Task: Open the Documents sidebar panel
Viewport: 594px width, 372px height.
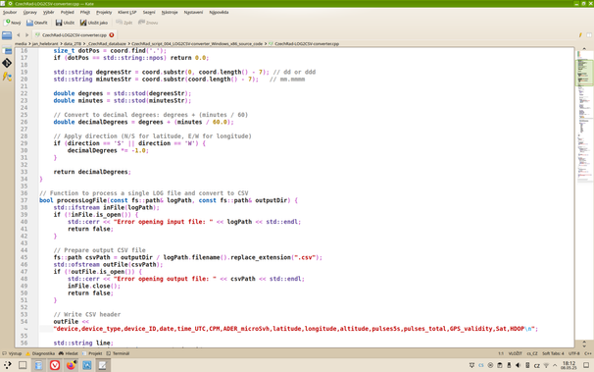Action: tap(7, 51)
